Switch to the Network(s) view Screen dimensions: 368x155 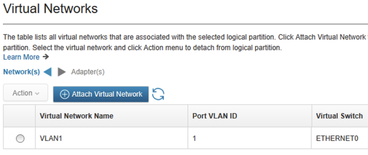pyautogui.click(x=22, y=72)
